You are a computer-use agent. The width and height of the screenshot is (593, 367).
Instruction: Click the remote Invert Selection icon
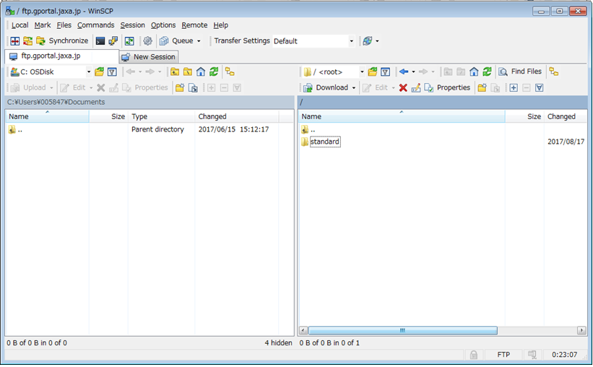[x=540, y=88]
